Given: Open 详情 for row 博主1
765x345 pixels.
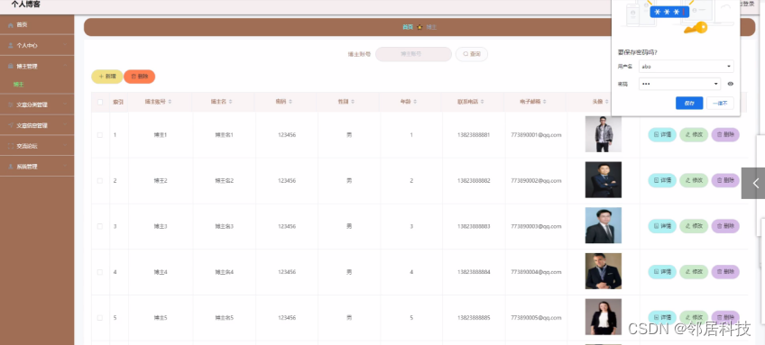Looking at the screenshot, I should tap(662, 135).
